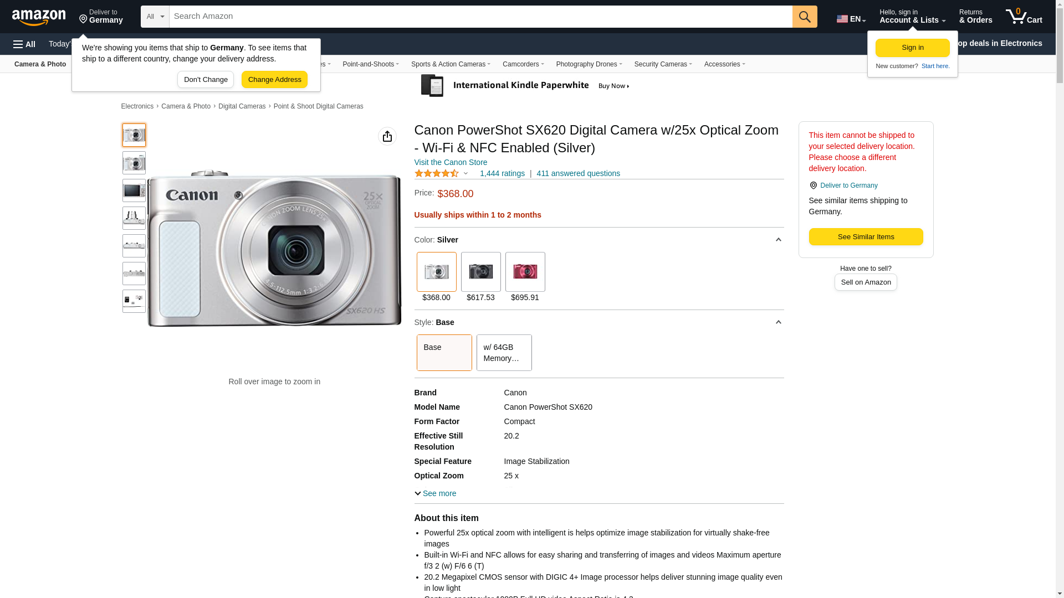Viewport: 1064px width, 598px height.
Task: Select the red camera color swatch
Action: point(525,272)
